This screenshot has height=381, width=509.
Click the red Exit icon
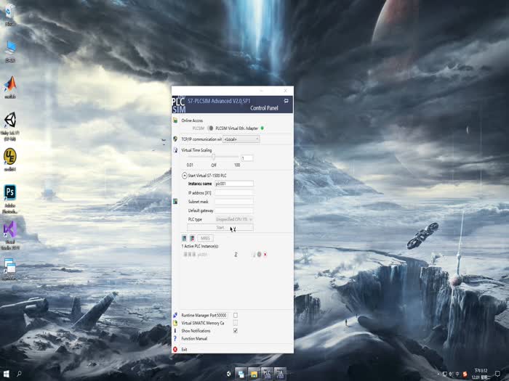point(175,350)
